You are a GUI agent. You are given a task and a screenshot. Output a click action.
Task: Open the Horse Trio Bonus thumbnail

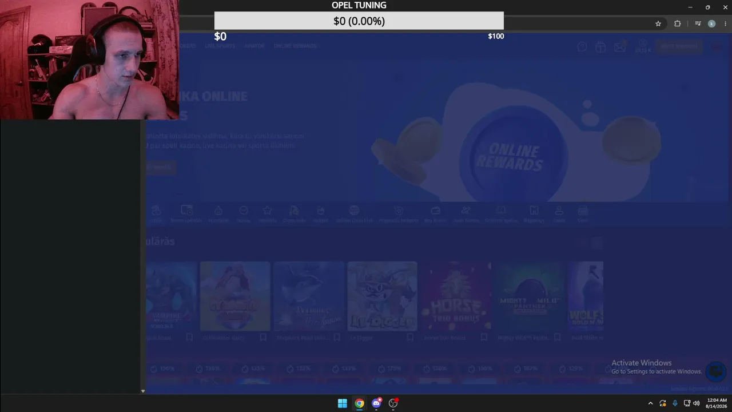tap(456, 296)
